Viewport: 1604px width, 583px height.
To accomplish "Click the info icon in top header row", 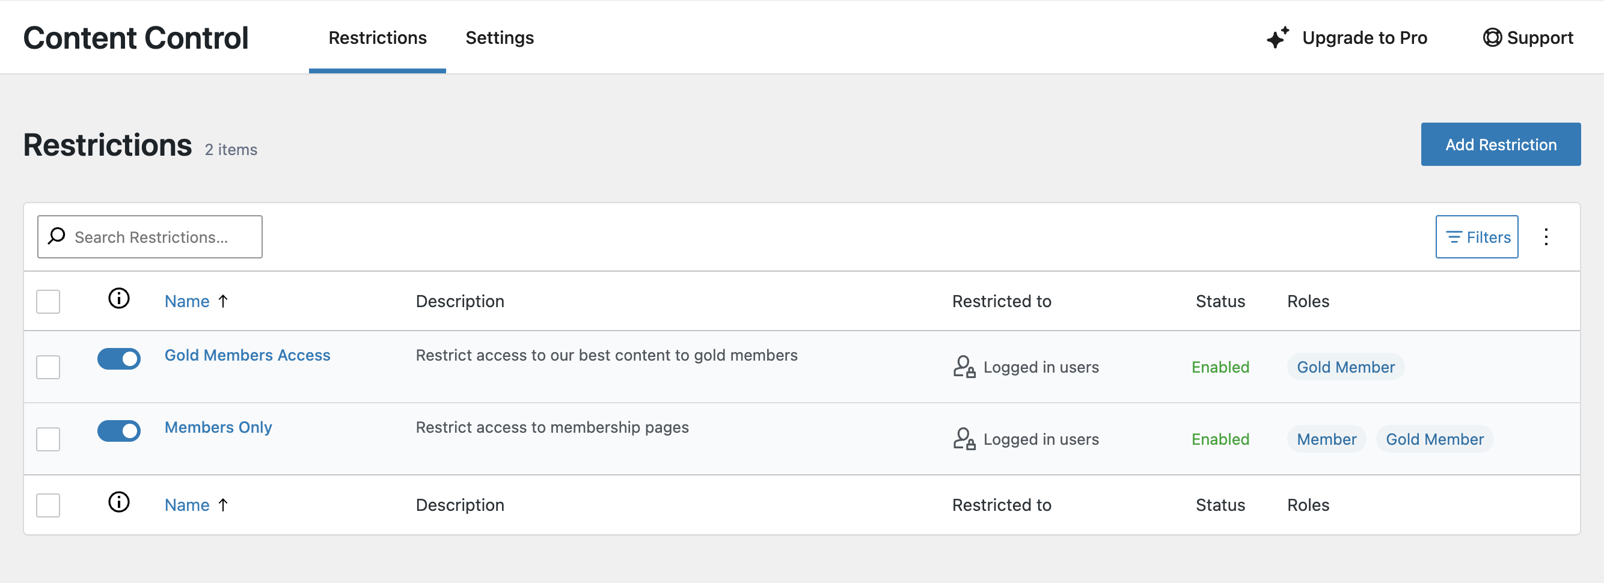I will (x=119, y=299).
